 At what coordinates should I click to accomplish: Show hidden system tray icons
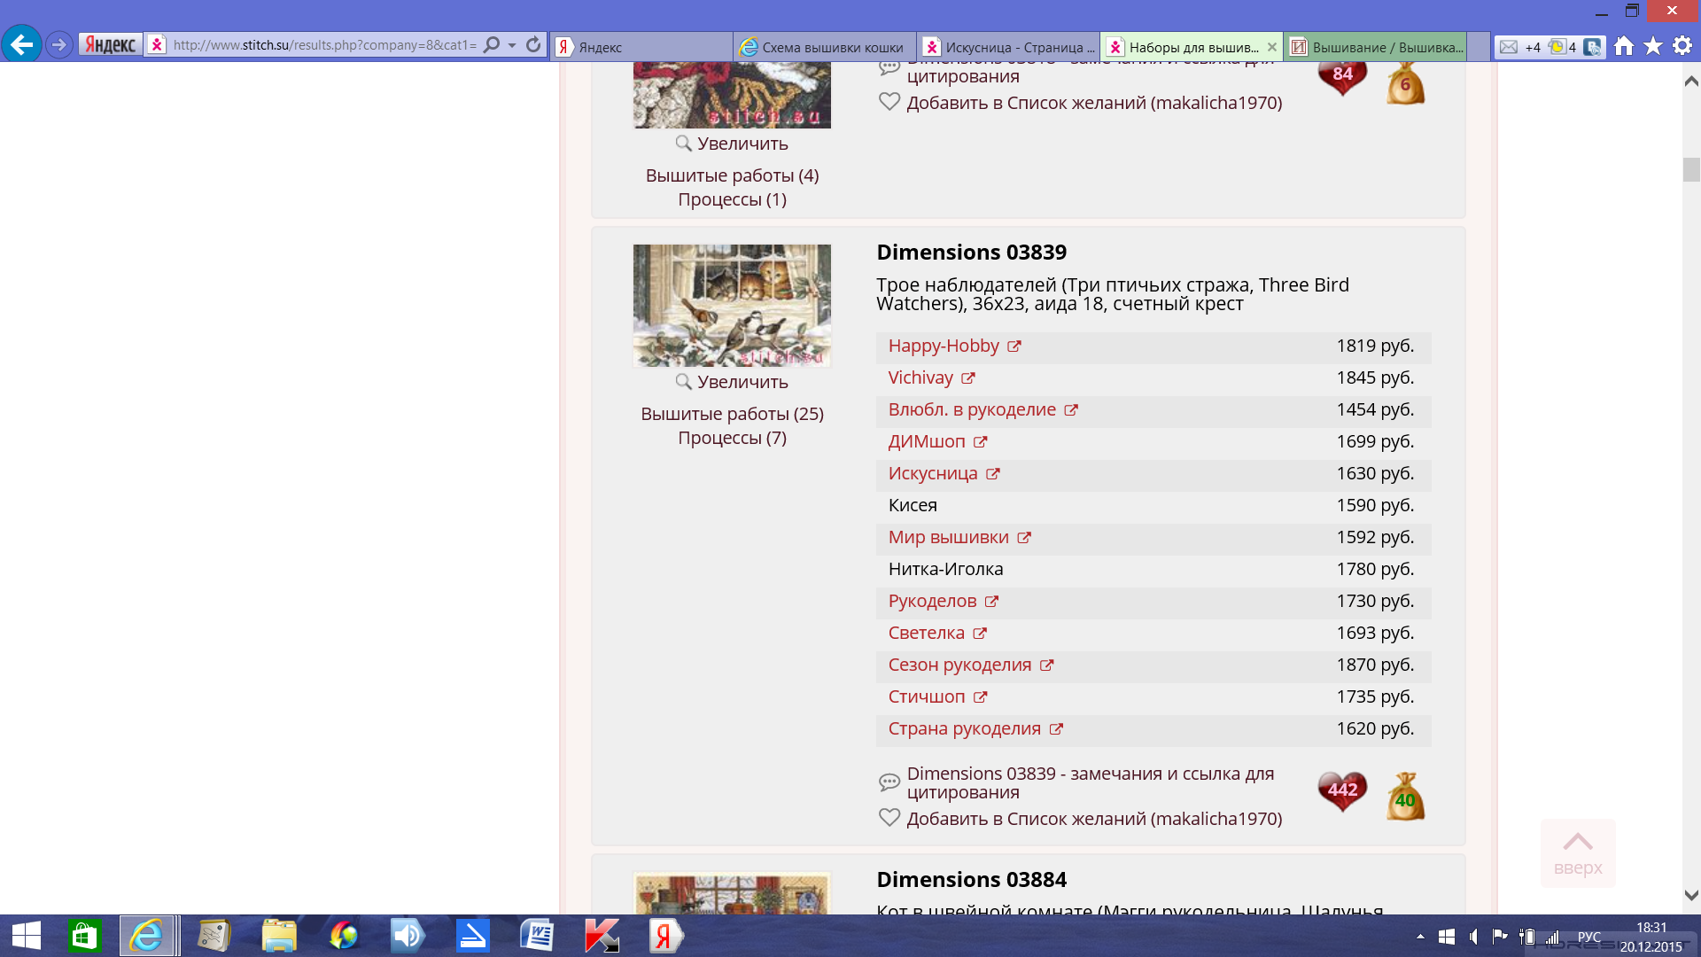pyautogui.click(x=1420, y=937)
